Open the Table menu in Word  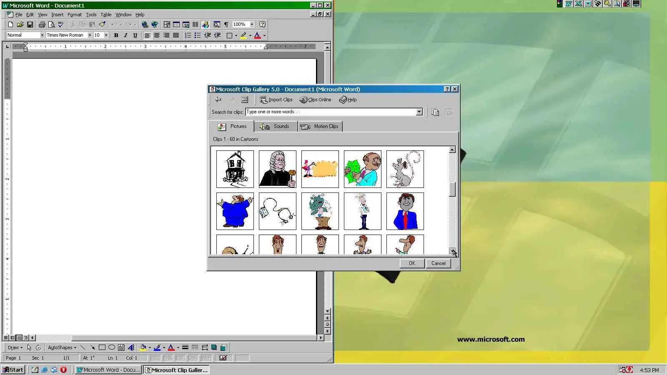(x=106, y=15)
